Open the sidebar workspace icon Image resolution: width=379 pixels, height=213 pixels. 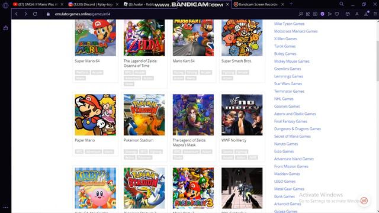tap(5, 28)
